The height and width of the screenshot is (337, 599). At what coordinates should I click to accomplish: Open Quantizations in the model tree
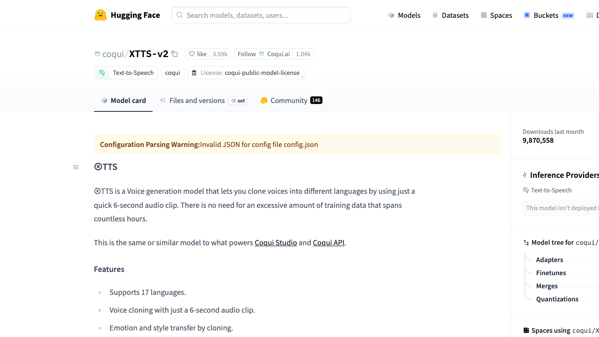coord(557,299)
